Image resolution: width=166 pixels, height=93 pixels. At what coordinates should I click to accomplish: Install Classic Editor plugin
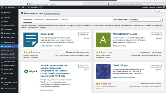coord(84,34)
